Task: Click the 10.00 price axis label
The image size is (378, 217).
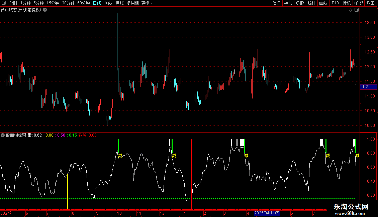Action: tap(370, 125)
